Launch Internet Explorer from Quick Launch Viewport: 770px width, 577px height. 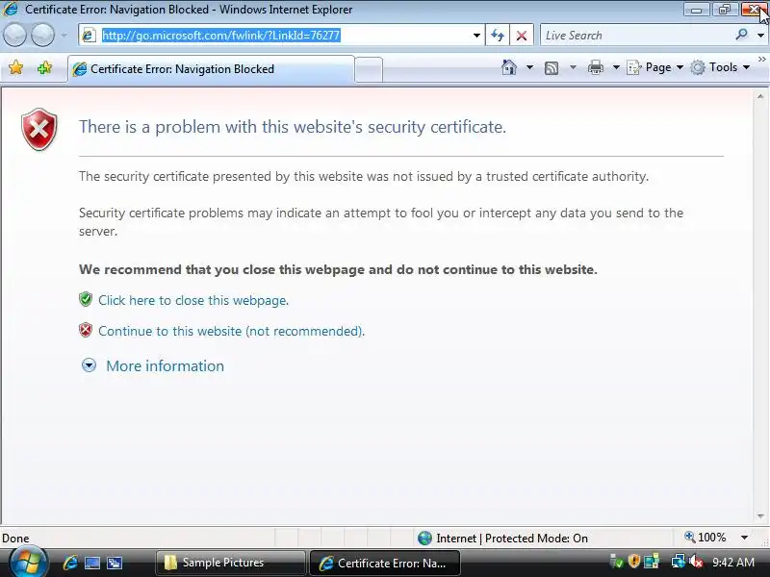(70, 563)
